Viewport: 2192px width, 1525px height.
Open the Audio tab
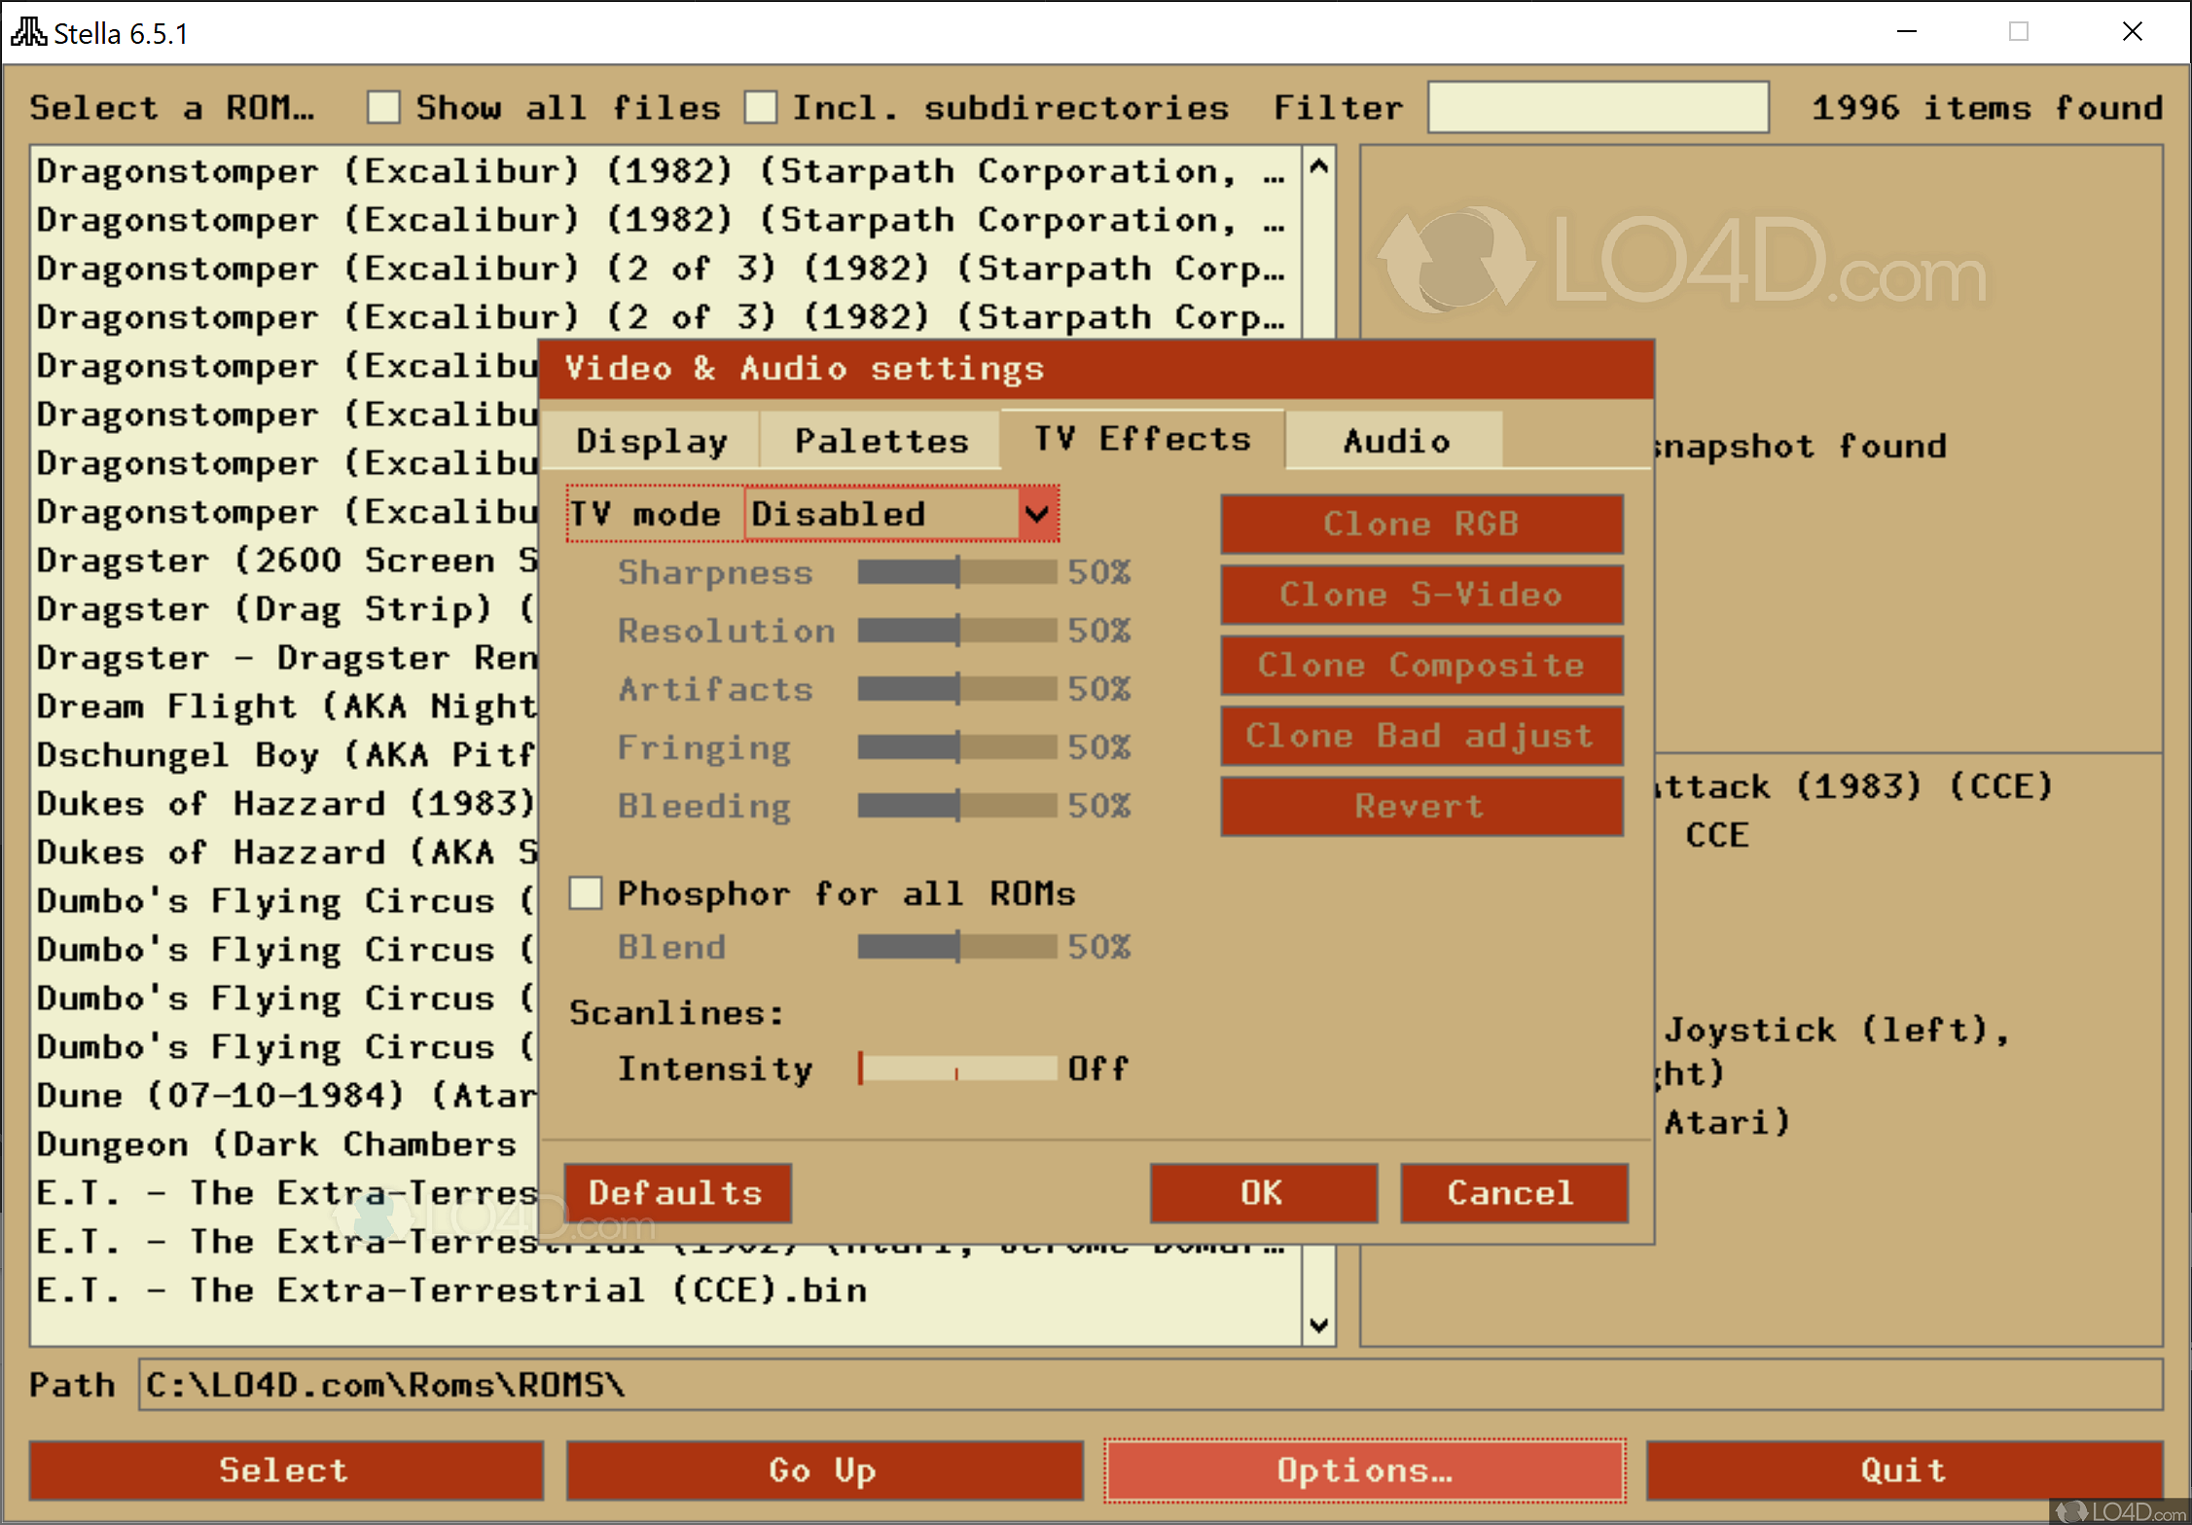click(x=1395, y=441)
